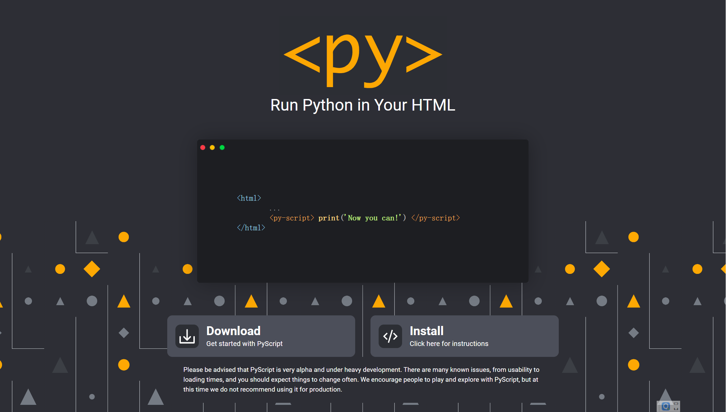Click the closing </py-script> tag
726x412 pixels.
[435, 218]
